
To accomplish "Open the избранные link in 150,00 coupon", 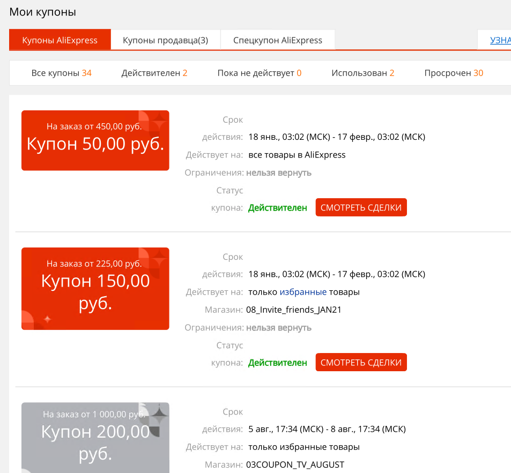I will pos(303,292).
